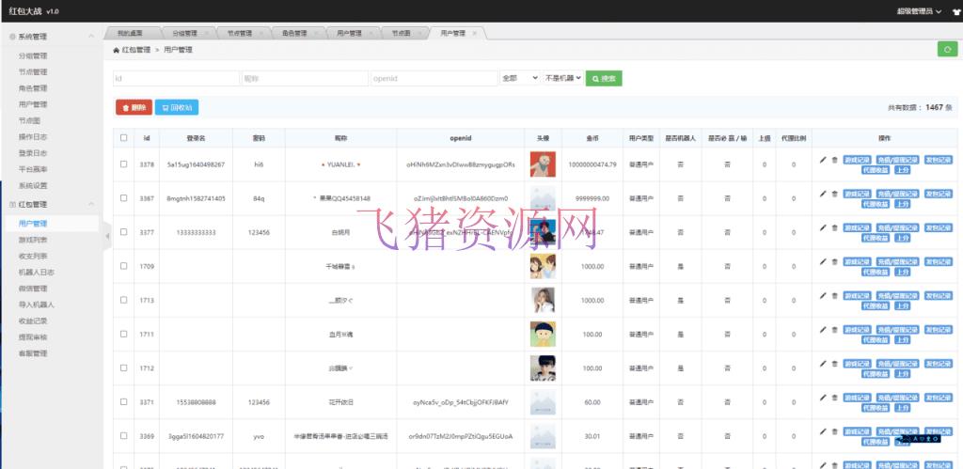The width and height of the screenshot is (963, 469).
Task: Collapse the 系统管理 sidebar section
Action: coord(53,37)
